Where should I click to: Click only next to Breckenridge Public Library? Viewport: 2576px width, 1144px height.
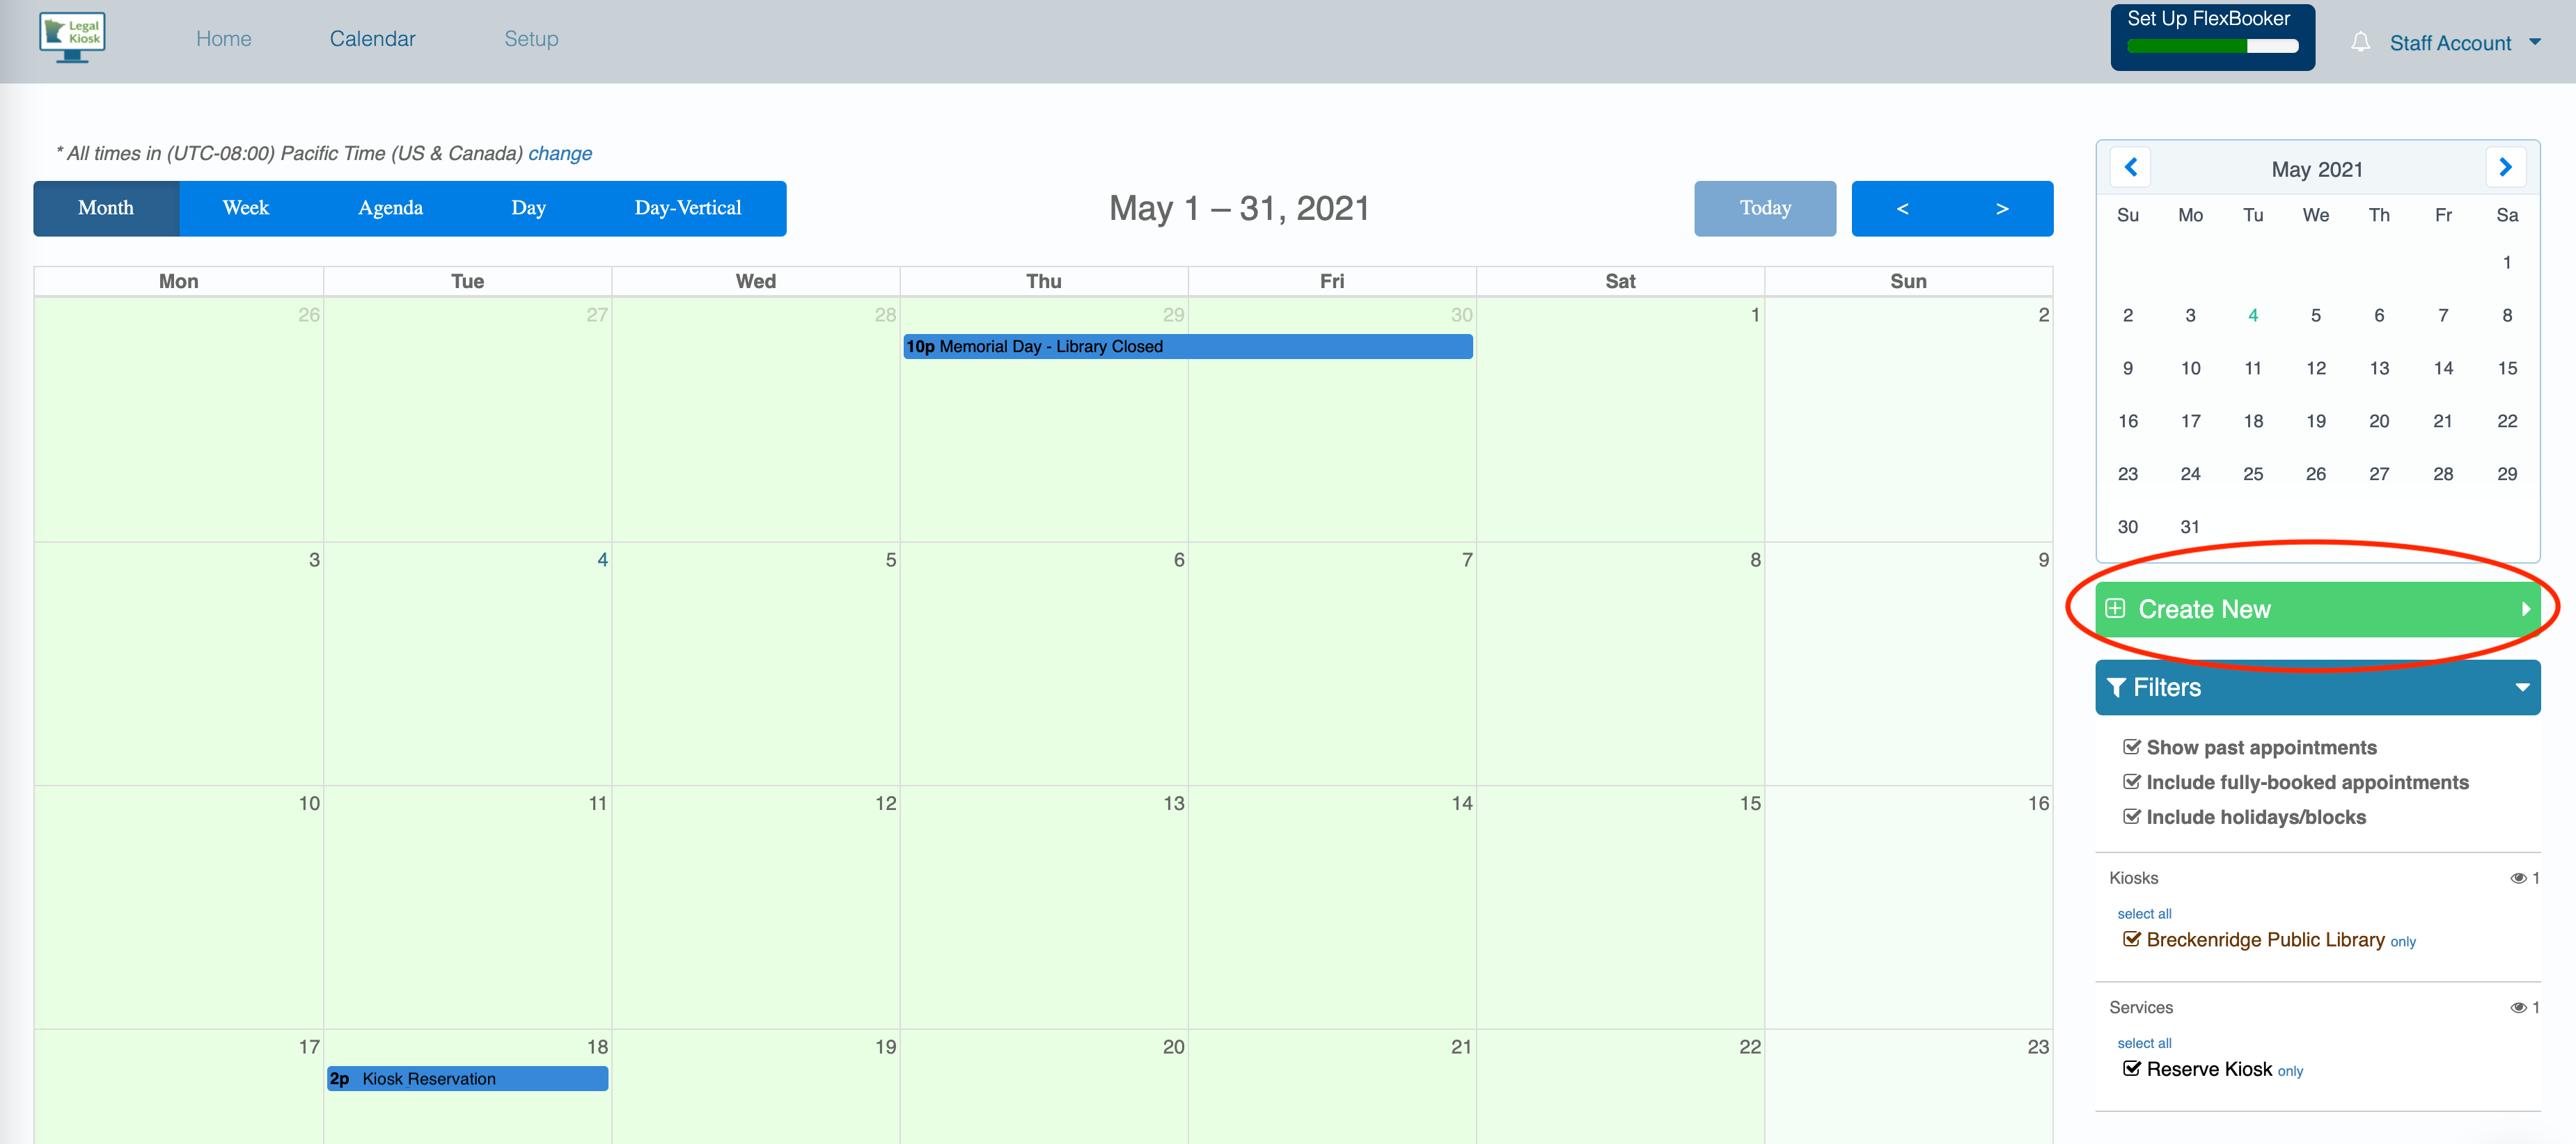[x=2403, y=942]
